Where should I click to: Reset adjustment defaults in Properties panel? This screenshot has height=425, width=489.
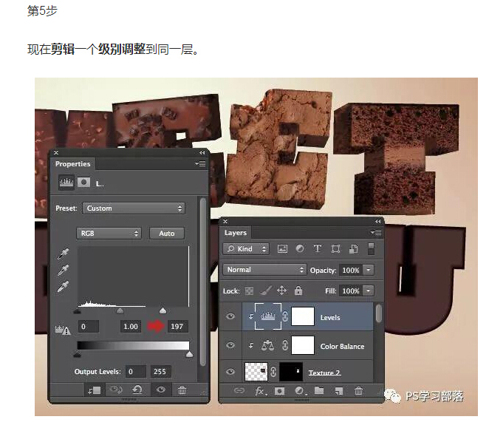click(137, 390)
